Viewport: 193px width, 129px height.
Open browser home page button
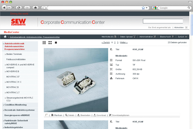coord(35,8)
